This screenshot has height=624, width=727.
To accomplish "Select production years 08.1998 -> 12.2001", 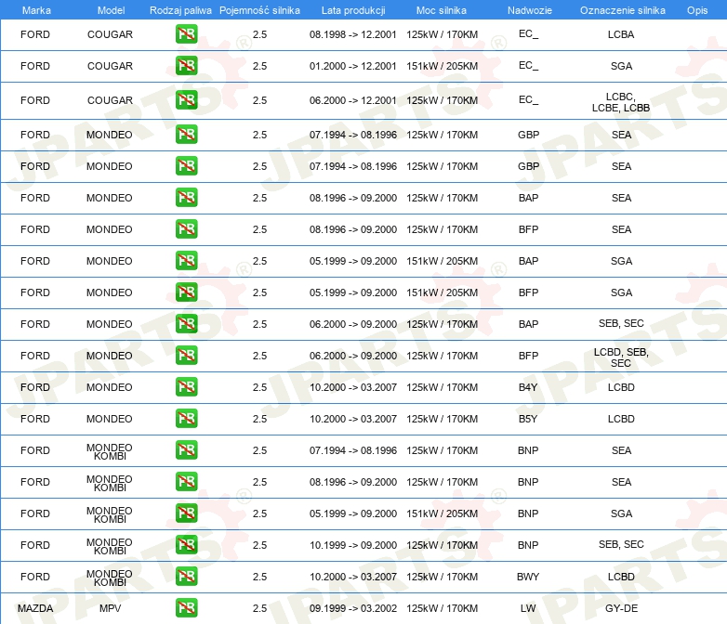I will pyautogui.click(x=353, y=34).
